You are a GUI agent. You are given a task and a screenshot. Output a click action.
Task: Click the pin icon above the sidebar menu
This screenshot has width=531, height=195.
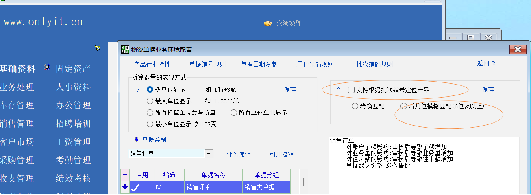point(98,48)
